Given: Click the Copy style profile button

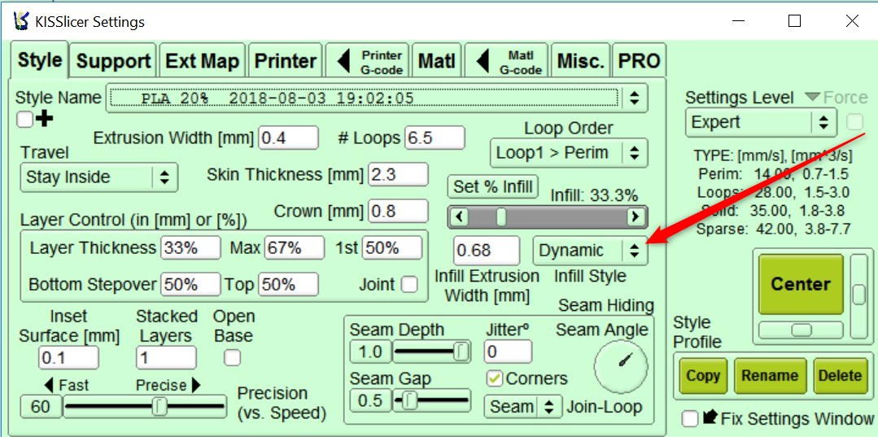Looking at the screenshot, I should point(703,375).
